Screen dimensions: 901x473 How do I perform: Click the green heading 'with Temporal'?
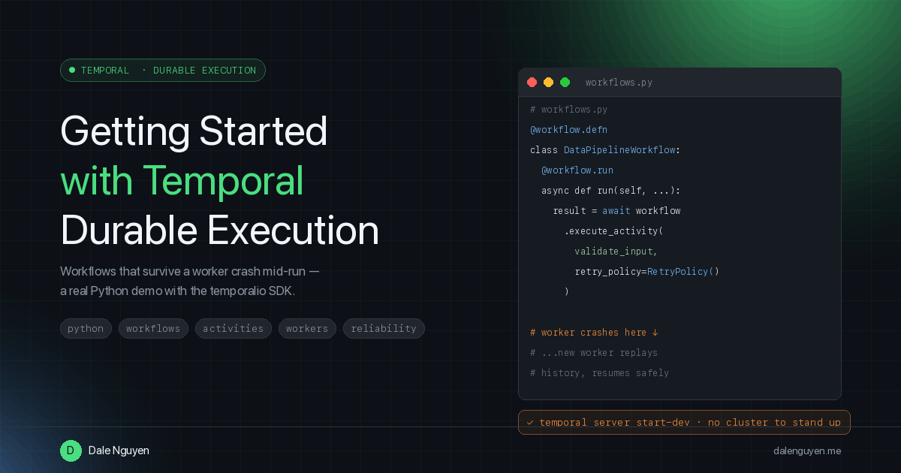click(x=182, y=181)
